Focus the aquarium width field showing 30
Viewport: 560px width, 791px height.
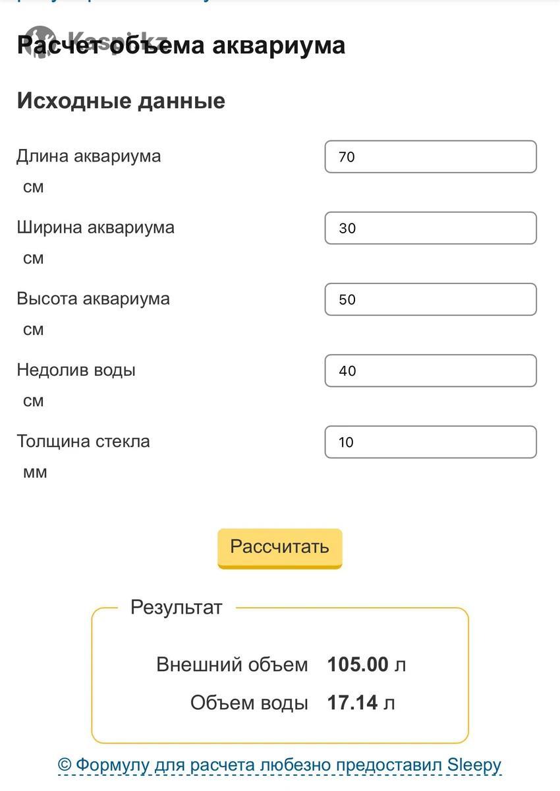coord(430,228)
